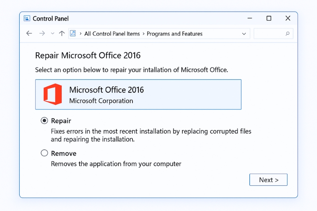Select the Repair radio button

click(x=44, y=120)
